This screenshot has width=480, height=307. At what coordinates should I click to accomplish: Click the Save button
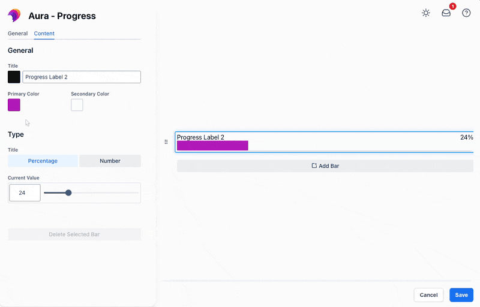[461, 295]
